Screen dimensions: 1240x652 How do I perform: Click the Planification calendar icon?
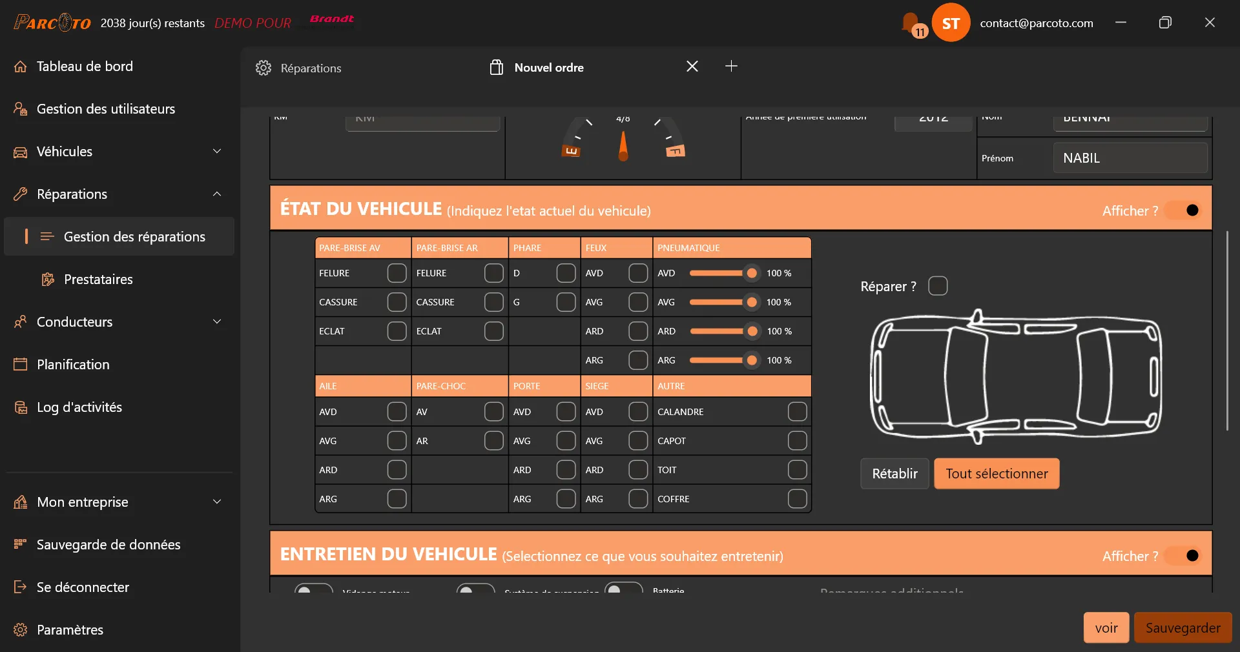point(21,365)
